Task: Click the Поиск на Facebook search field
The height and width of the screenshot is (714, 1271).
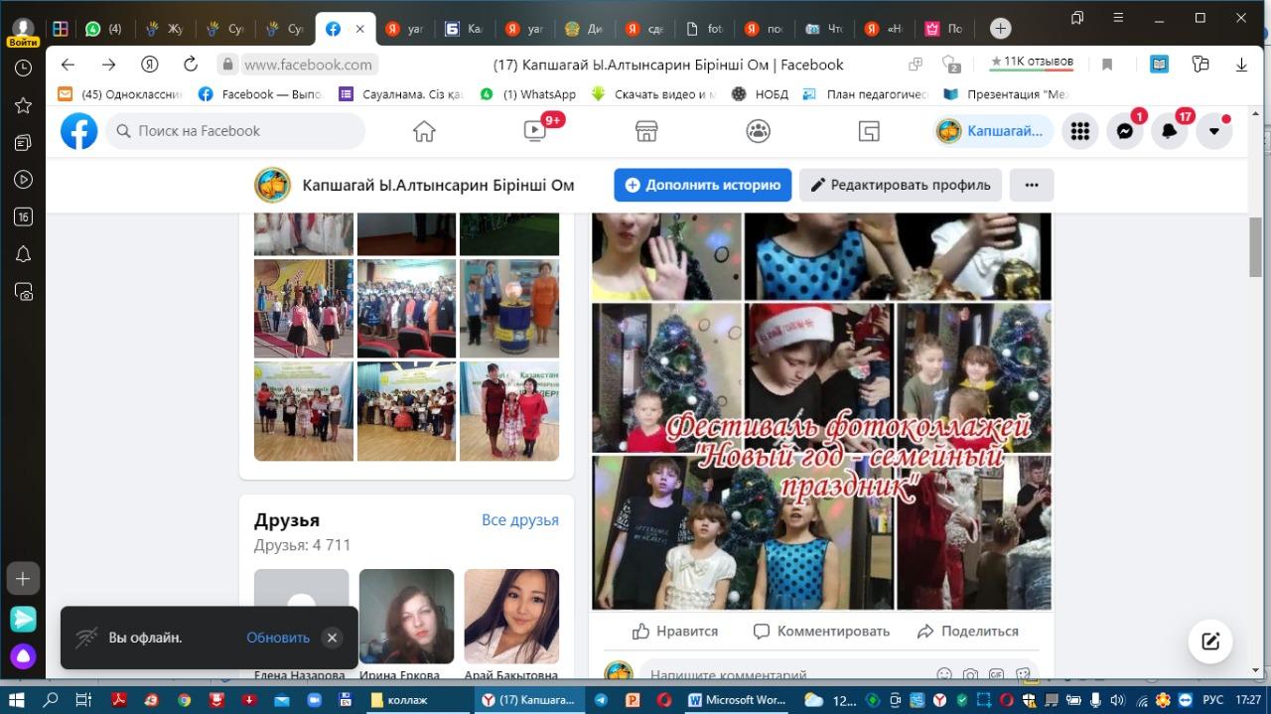Action: (236, 131)
